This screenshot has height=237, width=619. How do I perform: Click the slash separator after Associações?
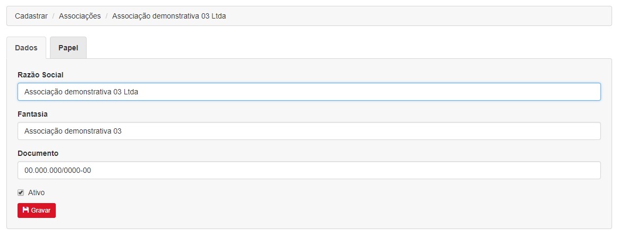tap(107, 16)
